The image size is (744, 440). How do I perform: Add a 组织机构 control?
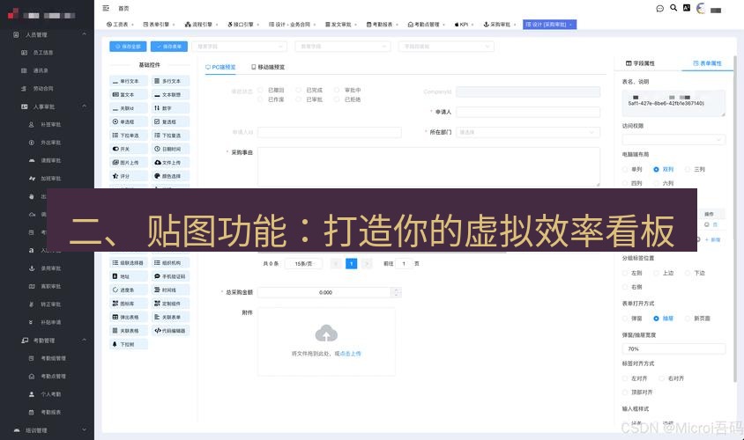click(x=170, y=262)
